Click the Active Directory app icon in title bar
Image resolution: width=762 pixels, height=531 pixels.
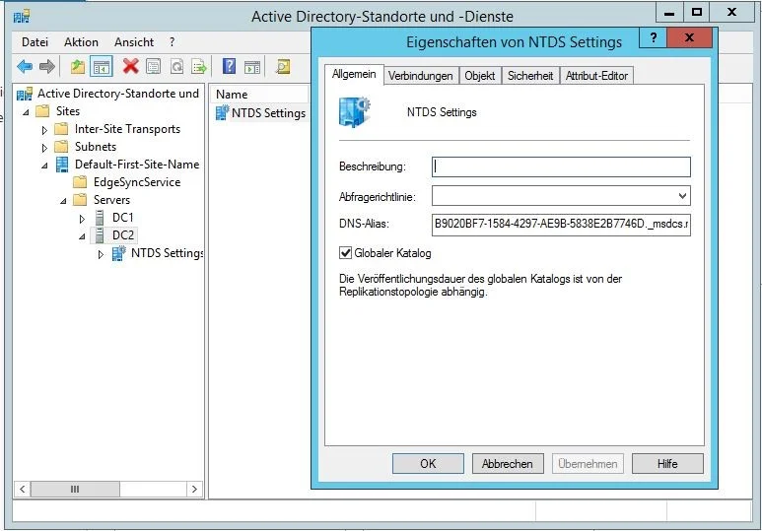[22, 17]
